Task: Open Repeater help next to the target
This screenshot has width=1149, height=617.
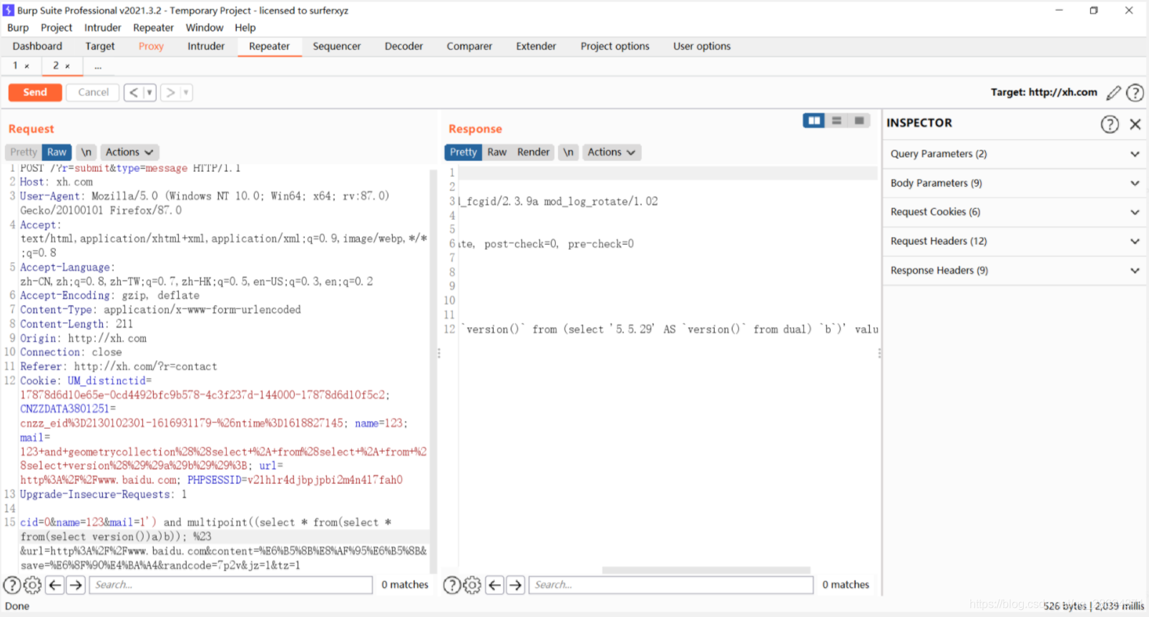Action: tap(1135, 92)
